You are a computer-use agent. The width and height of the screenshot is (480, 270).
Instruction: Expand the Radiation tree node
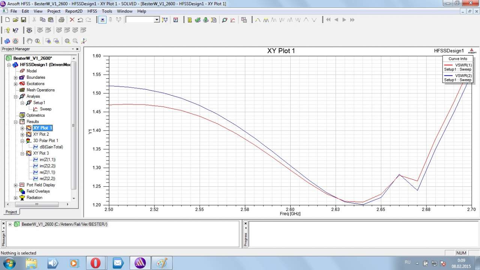coord(16,198)
